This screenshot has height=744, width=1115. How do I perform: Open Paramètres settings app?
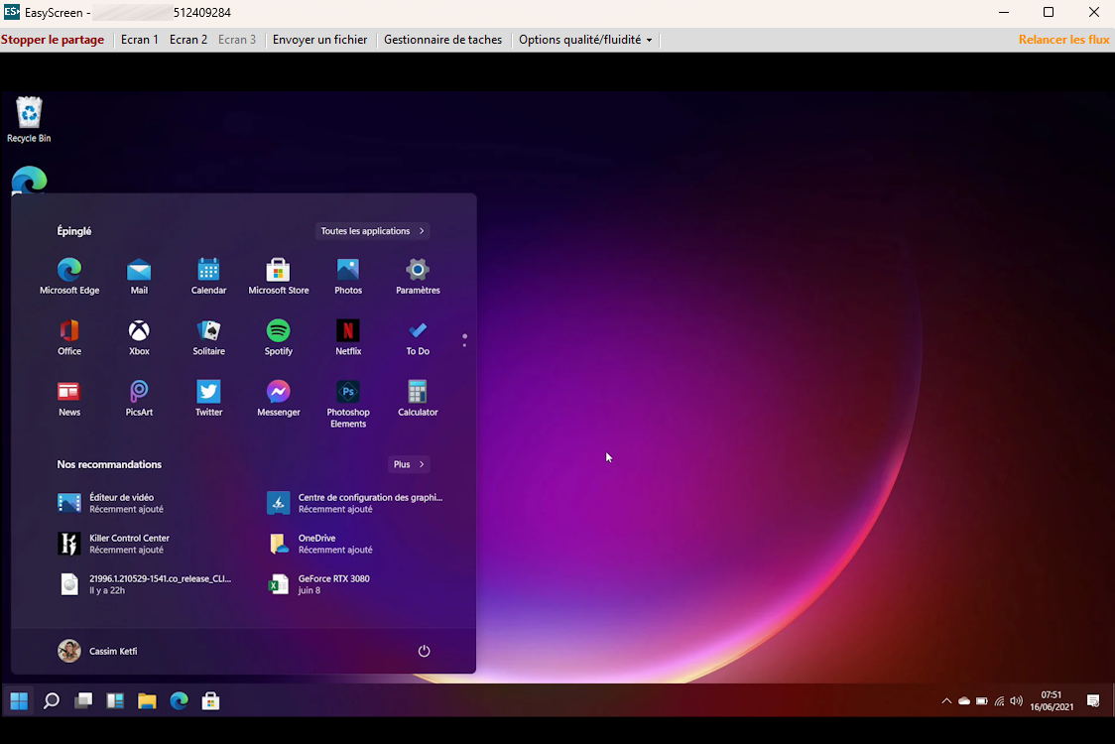click(418, 276)
